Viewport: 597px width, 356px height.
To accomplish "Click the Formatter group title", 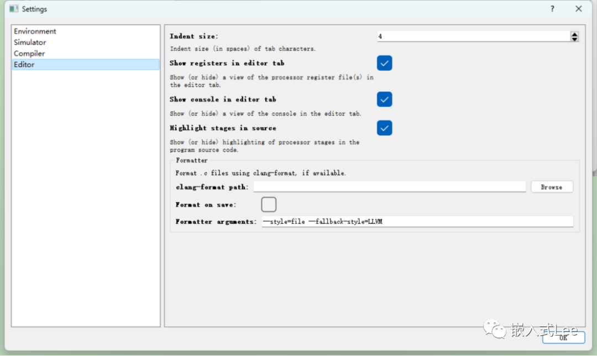I will coord(191,160).
